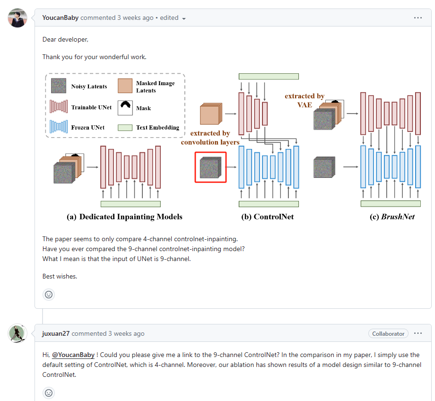
Task: Add emoji reaction to YoucanBaby's comment
Action: coord(49,295)
